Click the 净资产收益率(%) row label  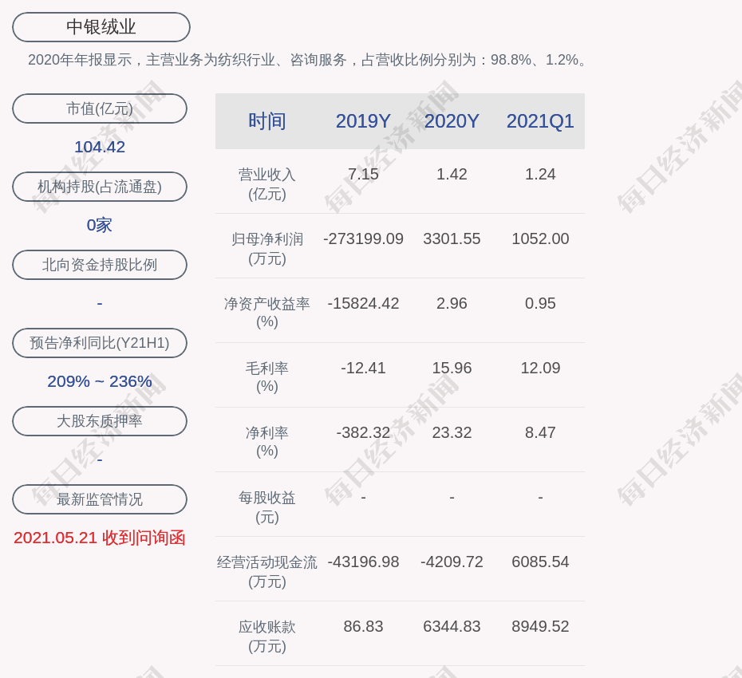coord(267,313)
